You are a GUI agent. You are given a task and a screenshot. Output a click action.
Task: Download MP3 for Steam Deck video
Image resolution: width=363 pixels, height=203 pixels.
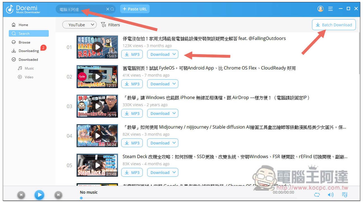[132, 173]
